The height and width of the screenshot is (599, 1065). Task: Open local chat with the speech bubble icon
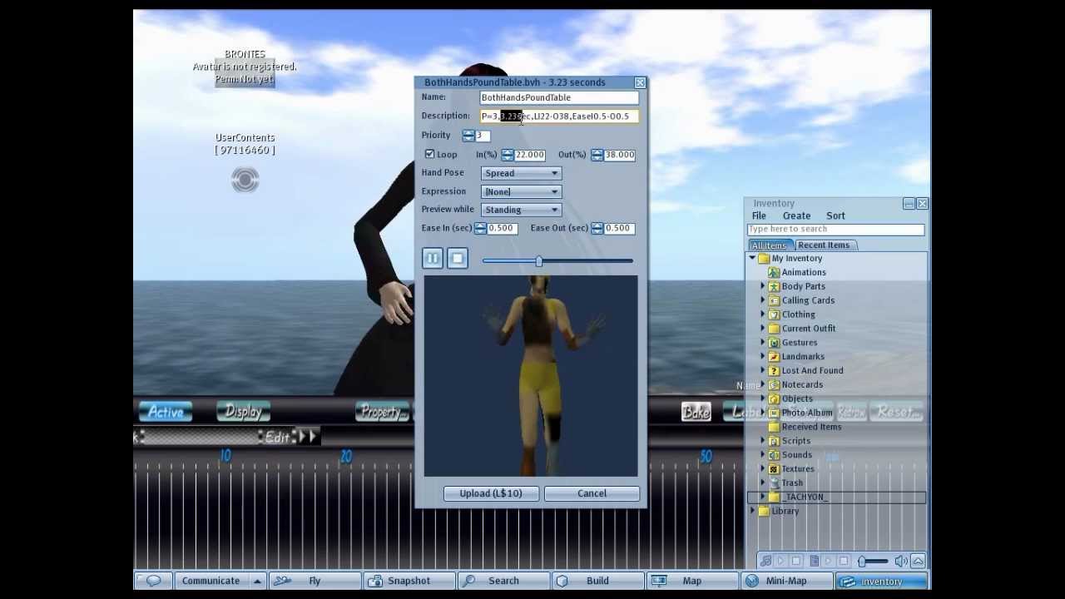pos(153,581)
